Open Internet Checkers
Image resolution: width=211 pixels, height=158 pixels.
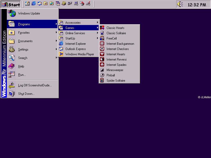(x=119, y=49)
